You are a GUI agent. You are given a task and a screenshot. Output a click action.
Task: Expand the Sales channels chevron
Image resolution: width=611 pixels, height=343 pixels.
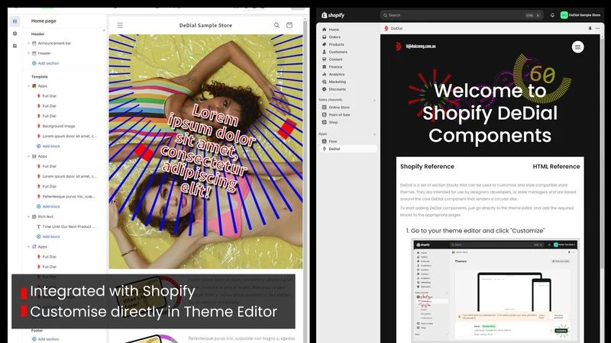[374, 101]
